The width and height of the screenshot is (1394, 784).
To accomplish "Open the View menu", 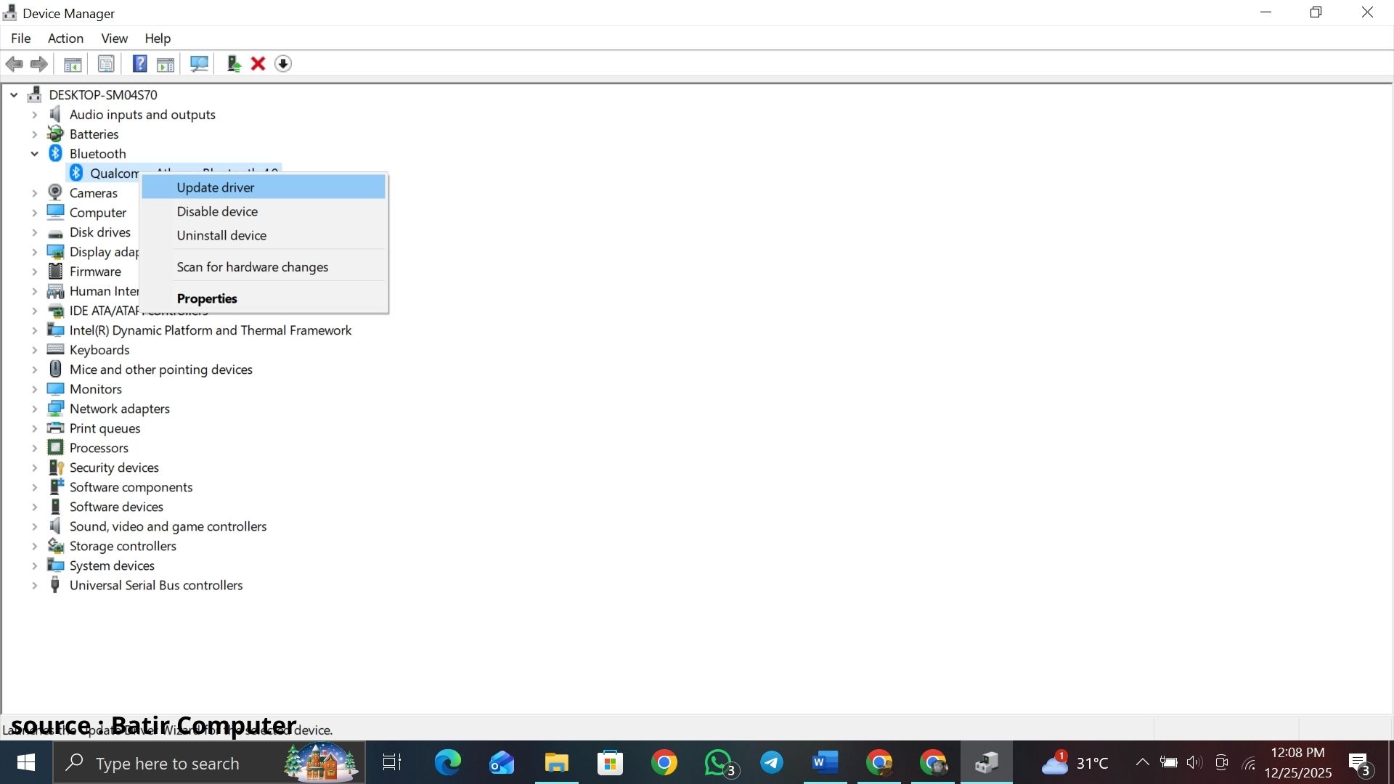I will (114, 38).
